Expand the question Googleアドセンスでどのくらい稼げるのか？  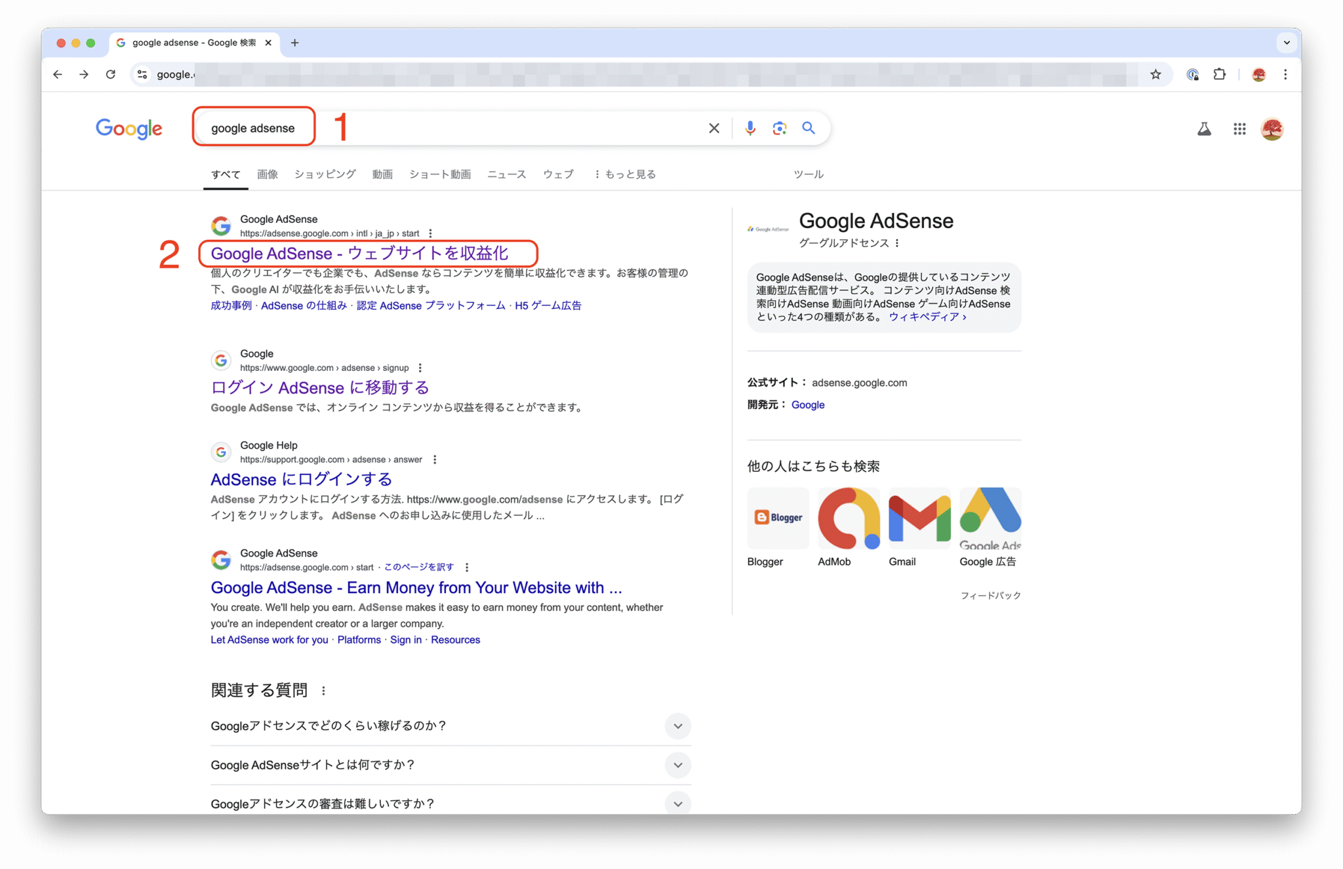678,726
